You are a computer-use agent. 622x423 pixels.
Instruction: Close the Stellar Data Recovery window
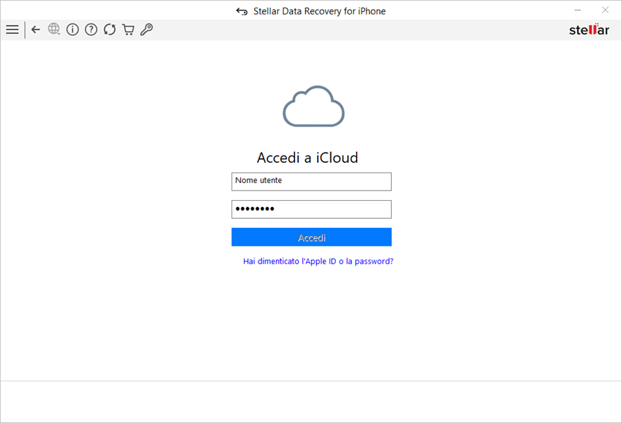(x=605, y=10)
